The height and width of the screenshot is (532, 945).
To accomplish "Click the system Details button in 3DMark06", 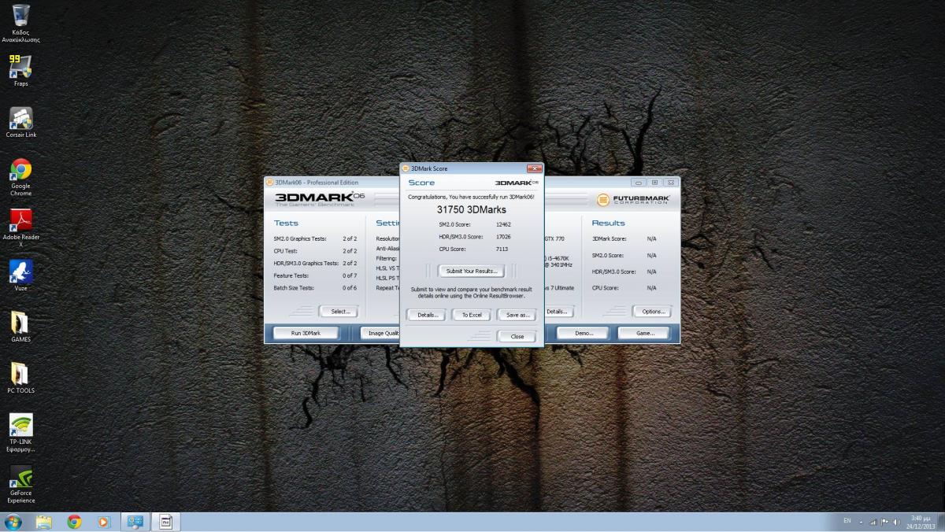I will [x=558, y=312].
